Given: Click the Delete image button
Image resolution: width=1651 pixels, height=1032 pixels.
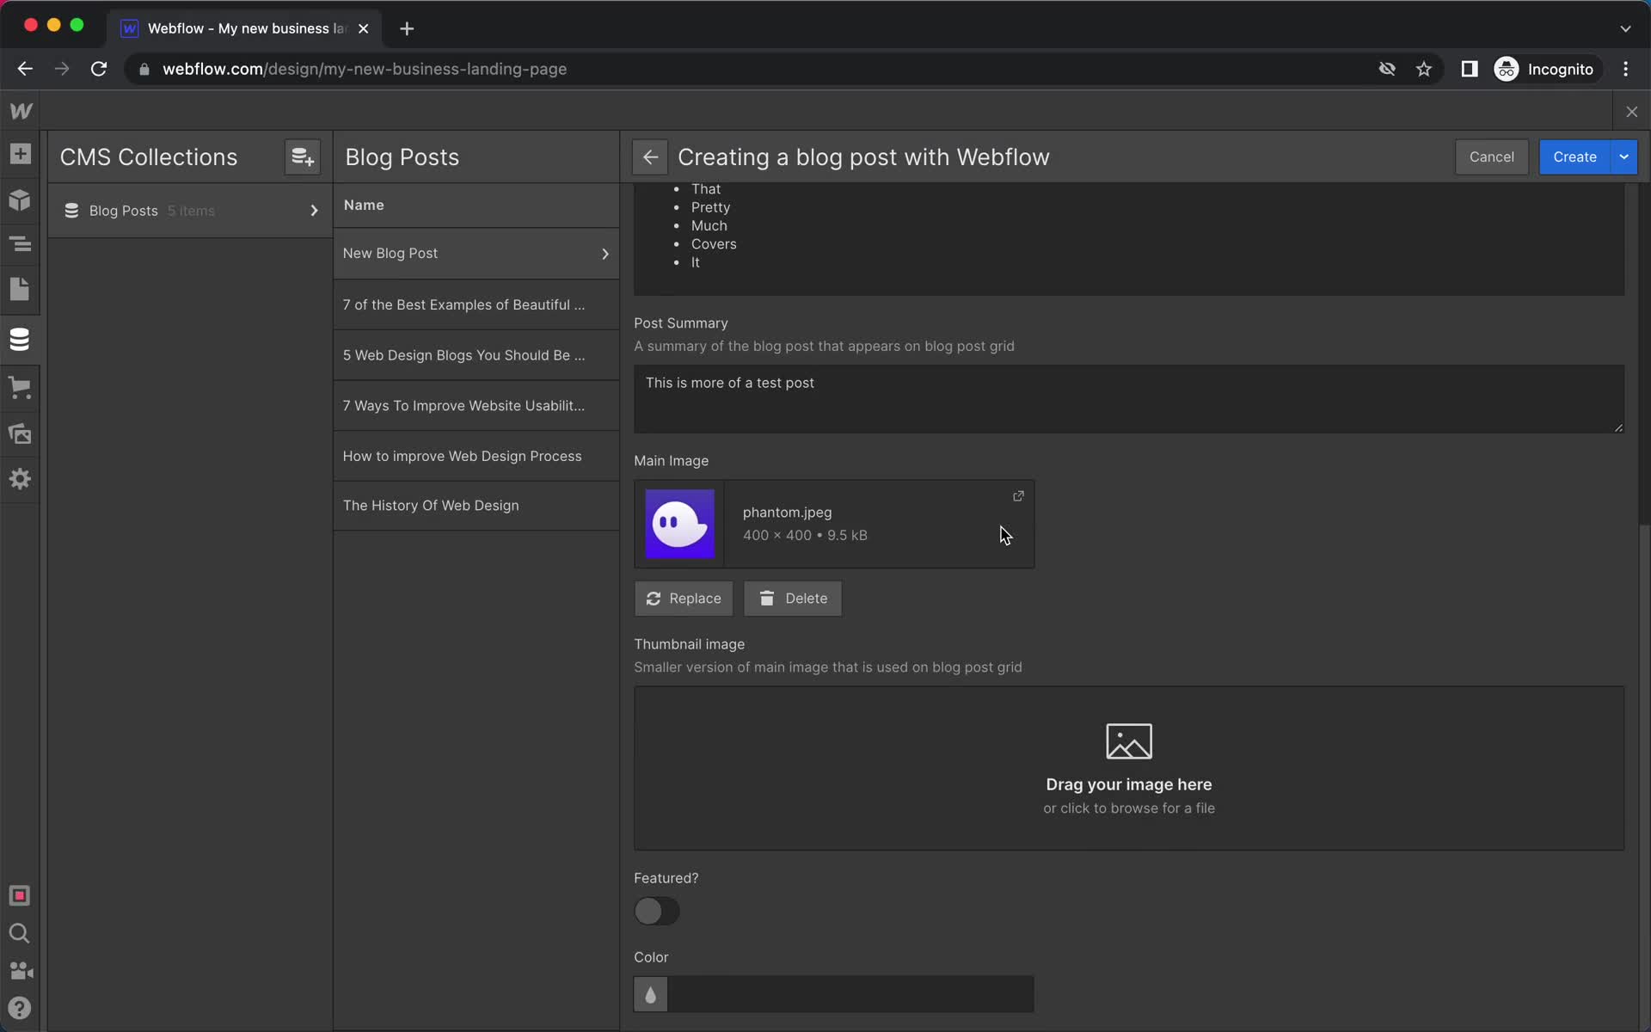Looking at the screenshot, I should click(x=794, y=598).
